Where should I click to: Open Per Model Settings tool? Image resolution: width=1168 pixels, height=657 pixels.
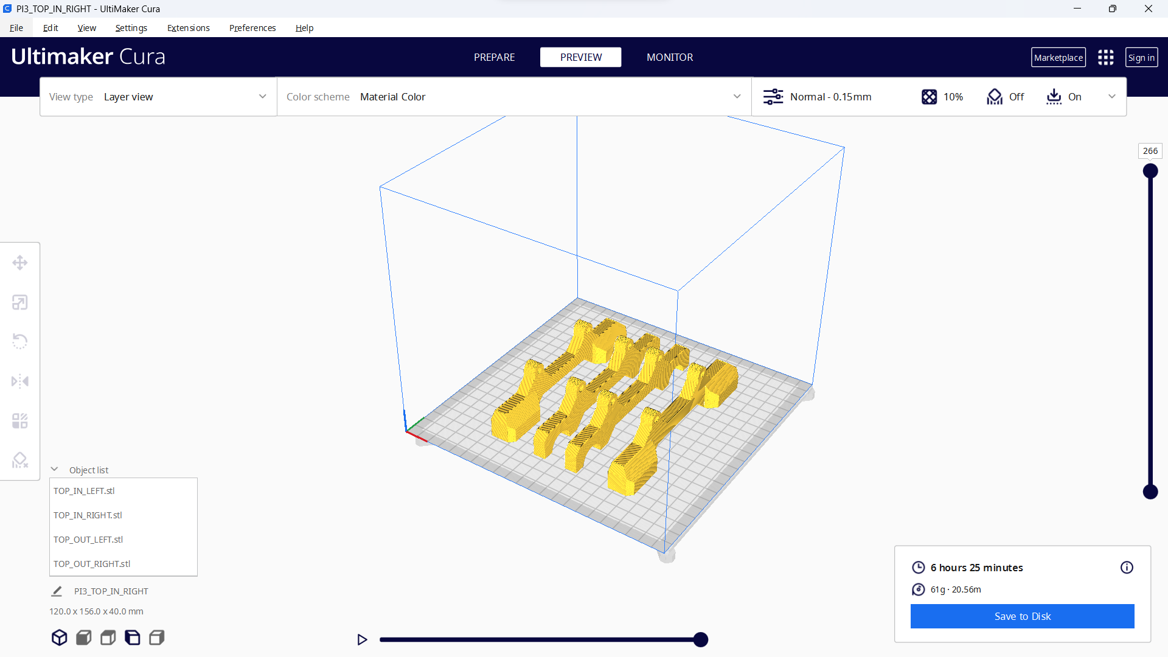[20, 421]
